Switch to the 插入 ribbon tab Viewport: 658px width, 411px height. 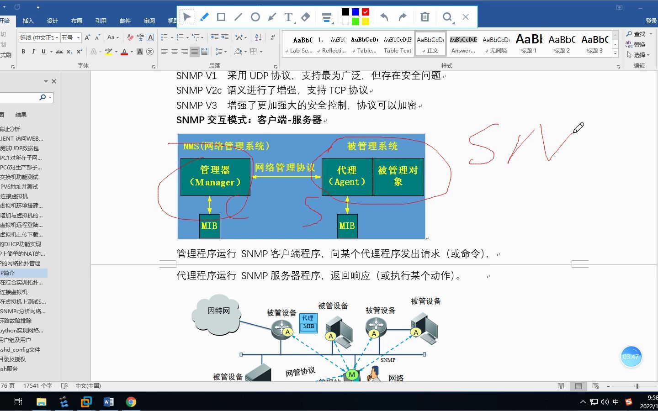[x=28, y=21]
